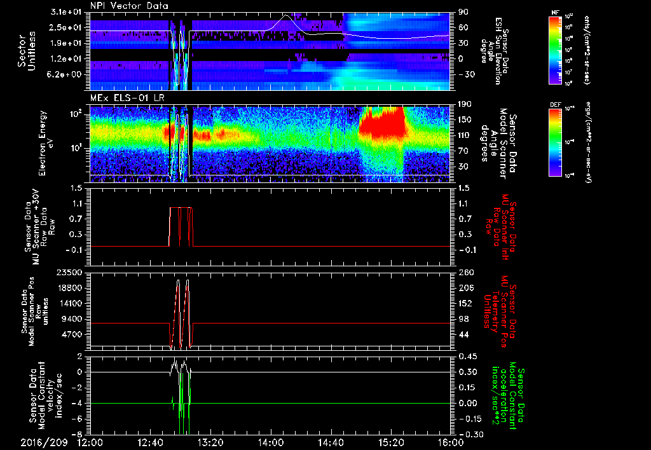
Task: Click the "18800" scanner position tick value
Action: [x=70, y=288]
